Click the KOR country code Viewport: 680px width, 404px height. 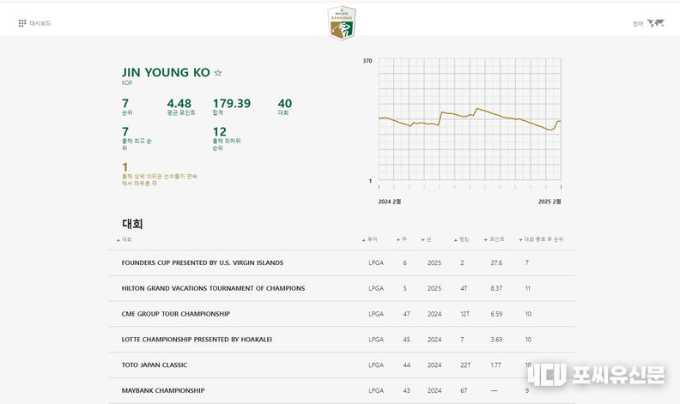127,83
